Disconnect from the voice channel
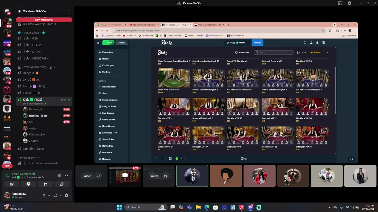Screen dimensions: 378x212 pyautogui.click(x=66, y=176)
